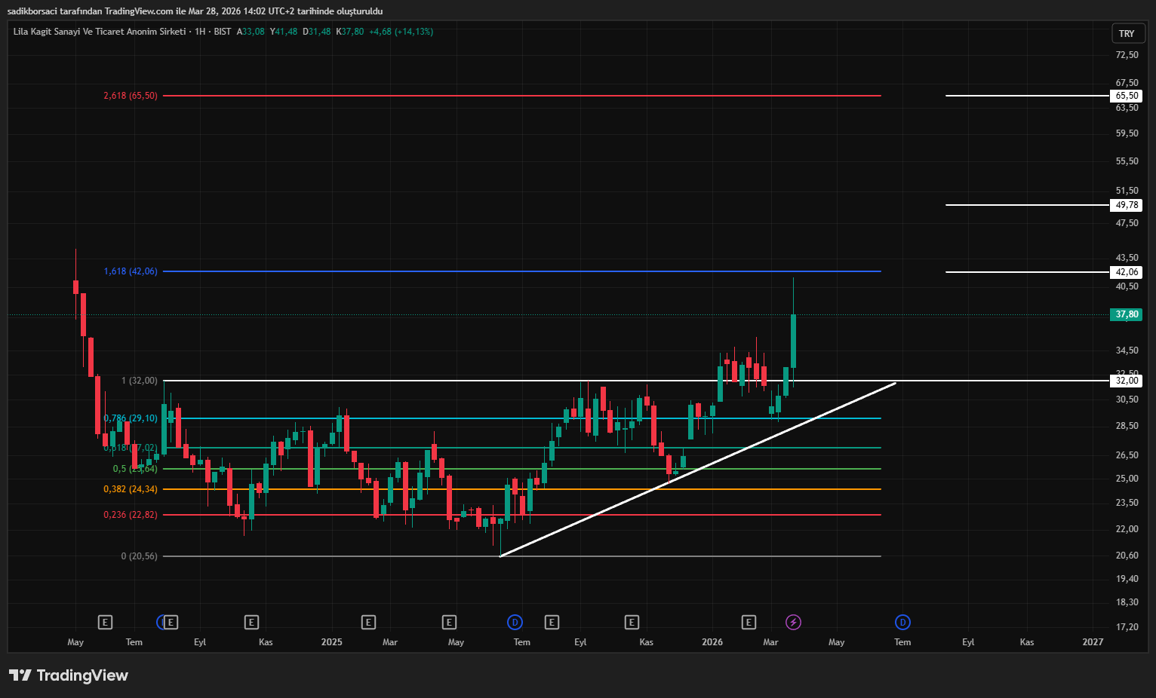Click the 49,78 price level label
Screen dimensions: 1156x698
pos(1127,205)
